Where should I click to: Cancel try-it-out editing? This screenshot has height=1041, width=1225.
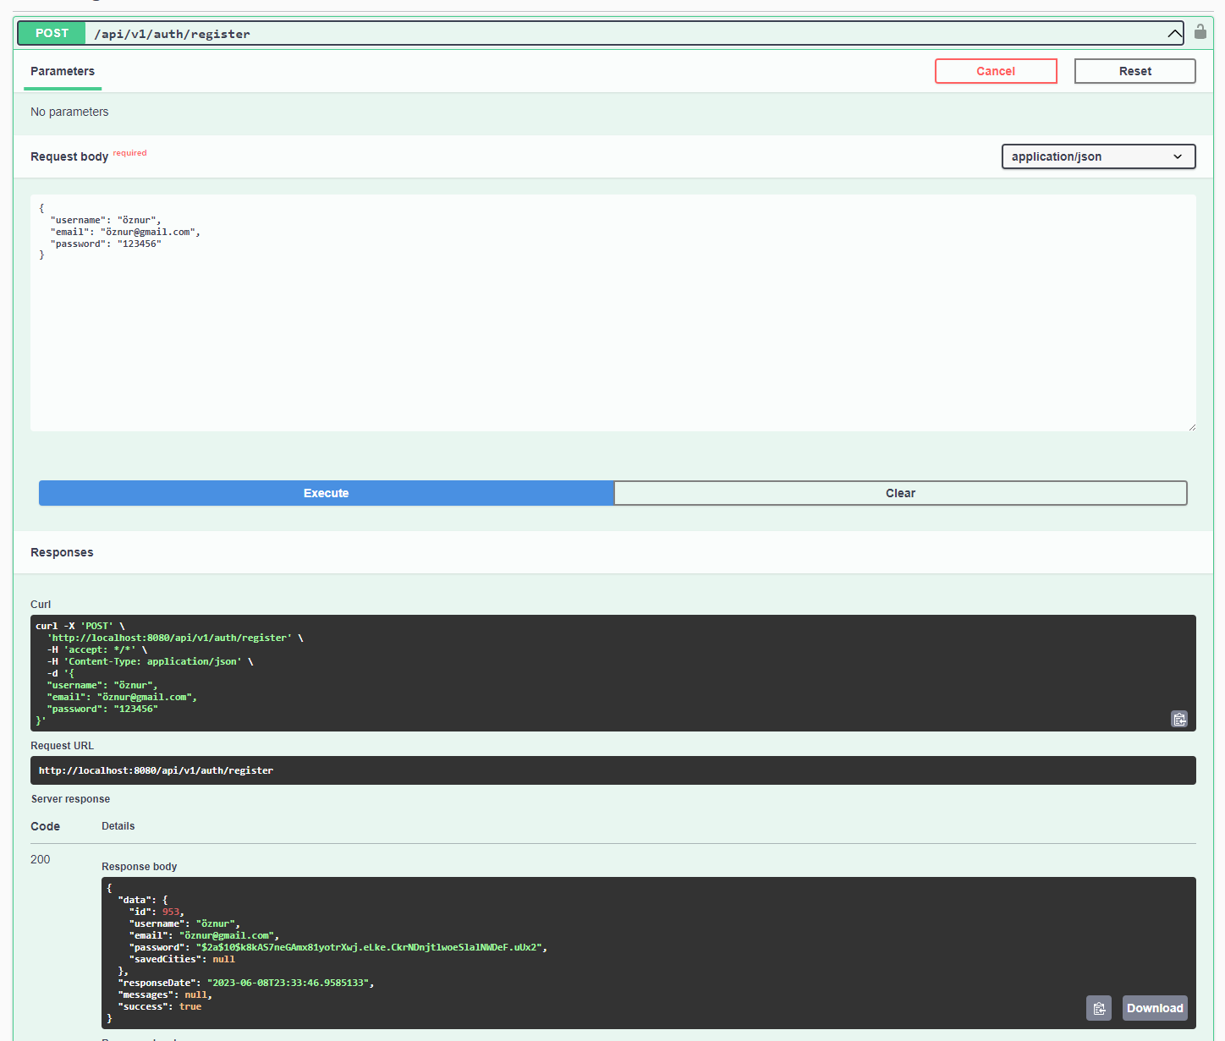tap(995, 71)
